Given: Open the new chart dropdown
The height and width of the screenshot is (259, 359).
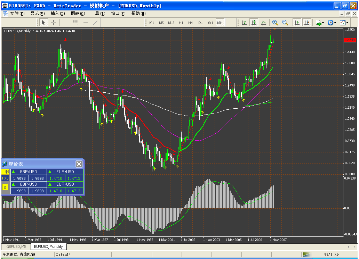Looking at the screenshot, I should tap(324, 23).
